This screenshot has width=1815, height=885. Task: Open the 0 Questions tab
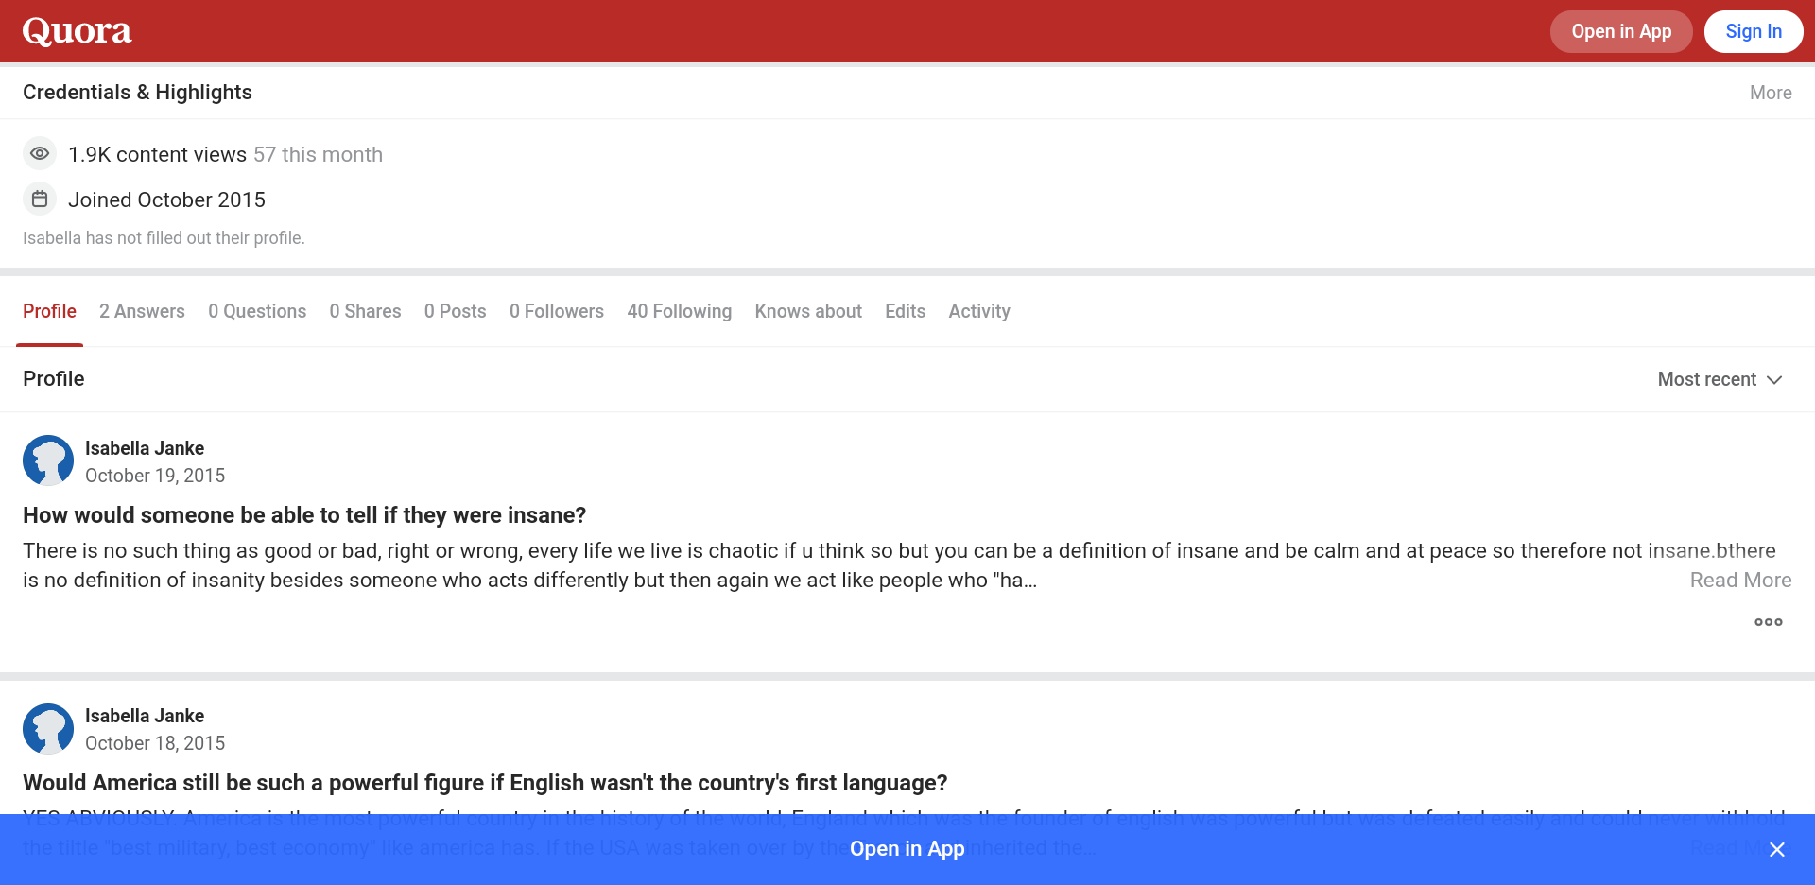click(257, 311)
